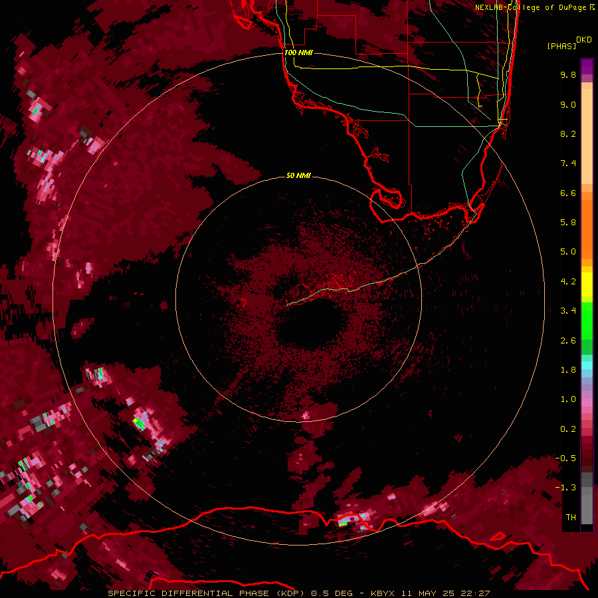This screenshot has width=598, height=598.
Task: Click the purple top segment of color bar
Action: coord(587,66)
